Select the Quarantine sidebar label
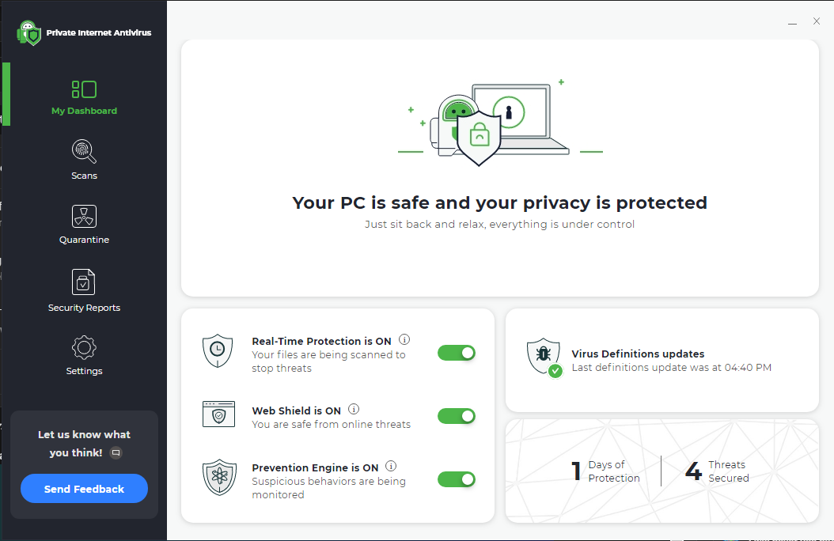Screen dimensions: 834x541 pos(84,240)
